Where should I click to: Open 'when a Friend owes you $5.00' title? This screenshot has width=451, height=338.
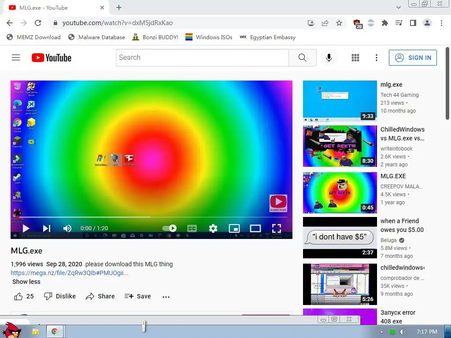click(x=402, y=225)
